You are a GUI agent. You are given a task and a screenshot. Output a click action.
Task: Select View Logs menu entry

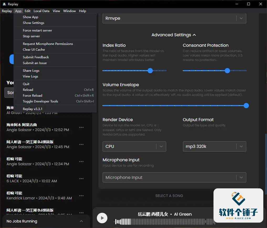point(55,76)
